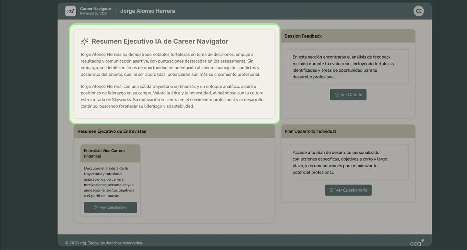Open Ver Cuestionario in Entrevista Vida Carrera card

click(110, 208)
